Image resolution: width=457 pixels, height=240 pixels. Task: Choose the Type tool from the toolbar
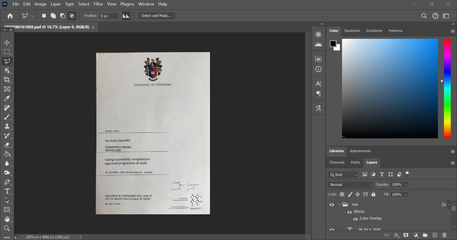[7, 191]
